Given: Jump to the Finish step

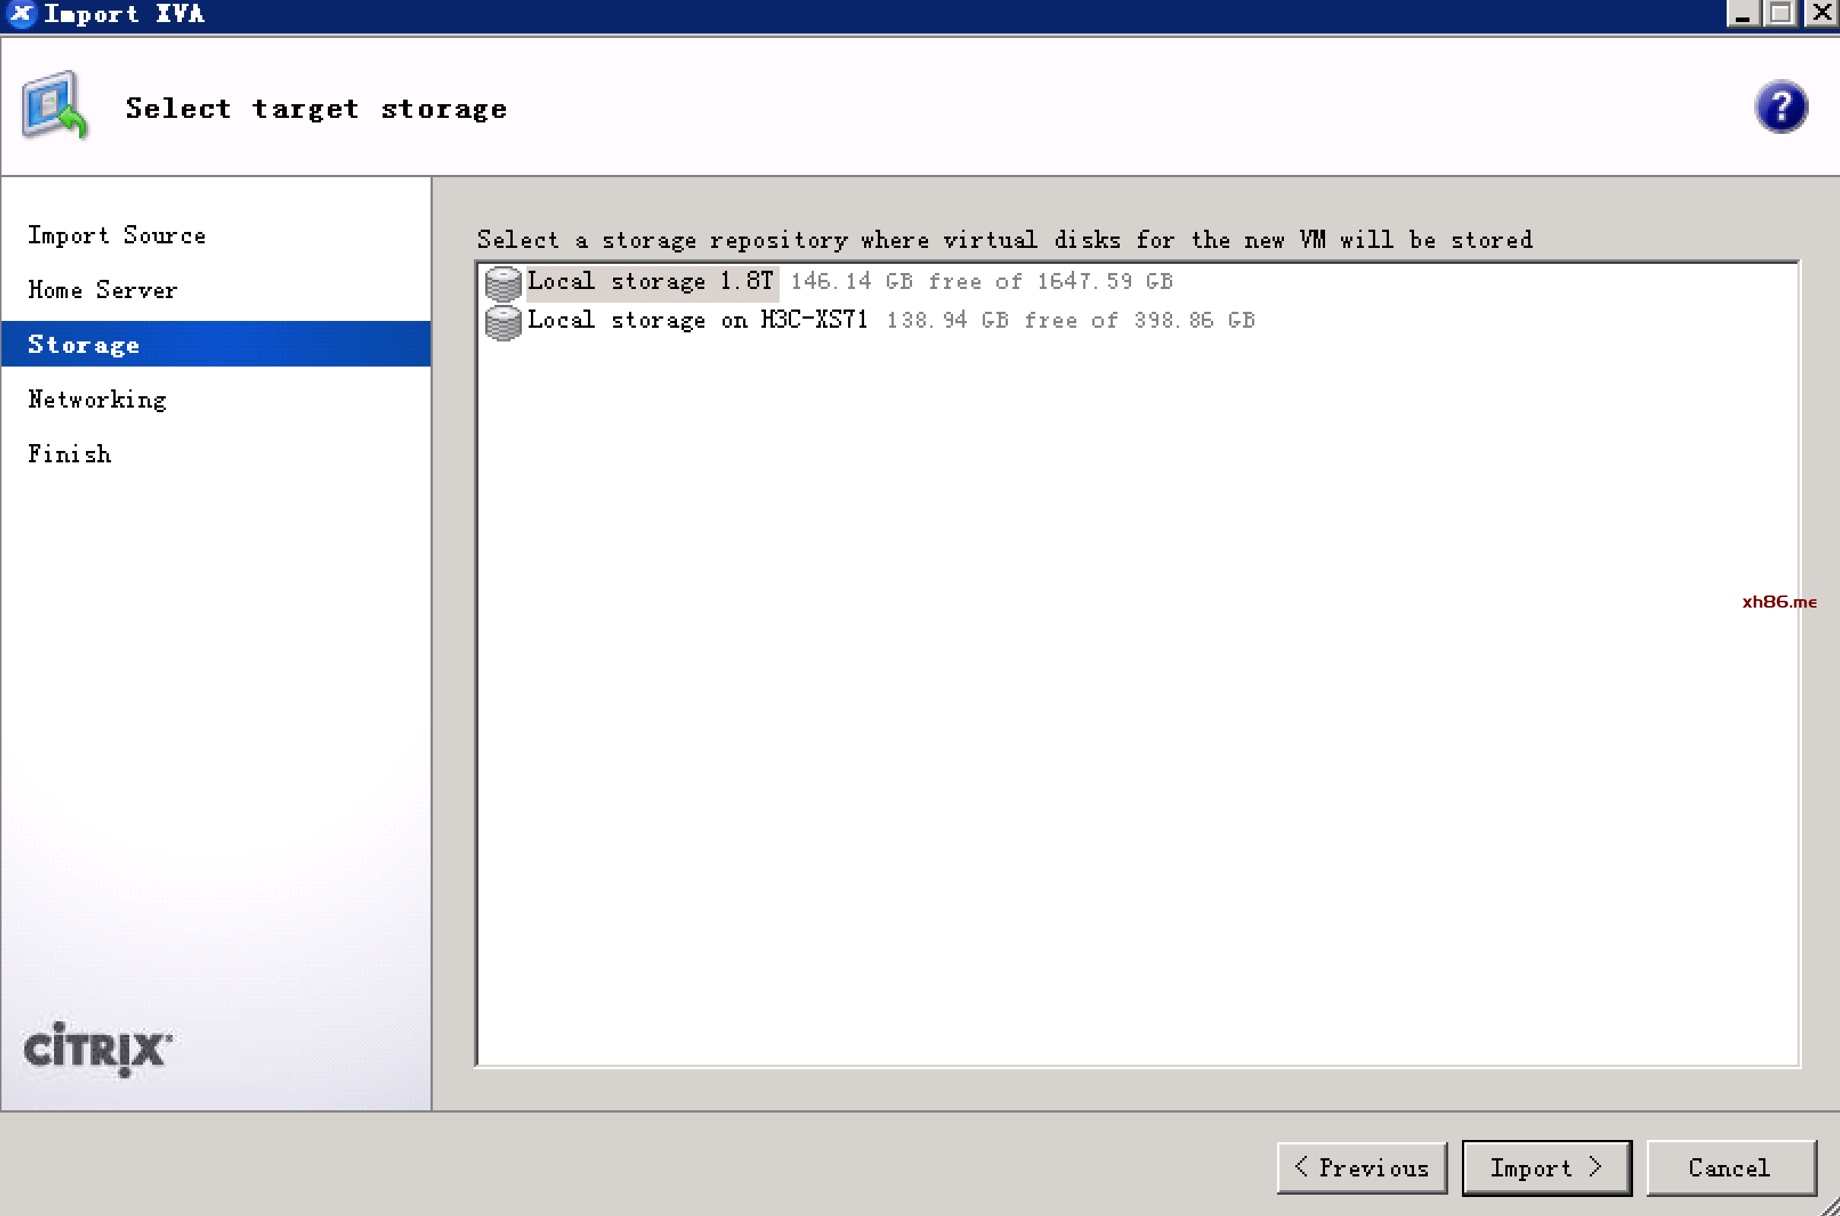Looking at the screenshot, I should coord(69,454).
